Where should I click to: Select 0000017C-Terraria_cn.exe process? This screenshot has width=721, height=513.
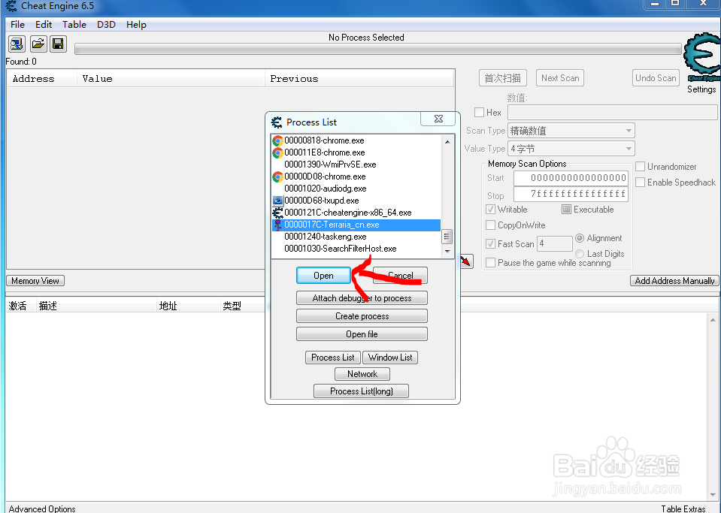tap(356, 225)
